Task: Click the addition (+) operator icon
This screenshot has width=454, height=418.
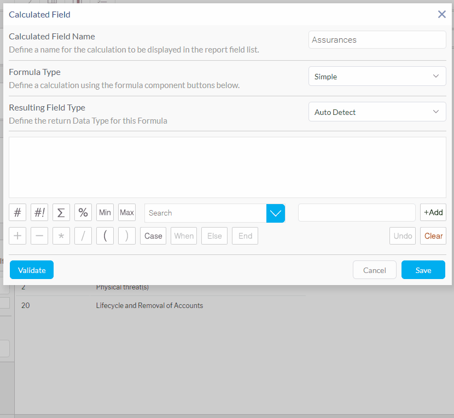Action: [x=17, y=236]
